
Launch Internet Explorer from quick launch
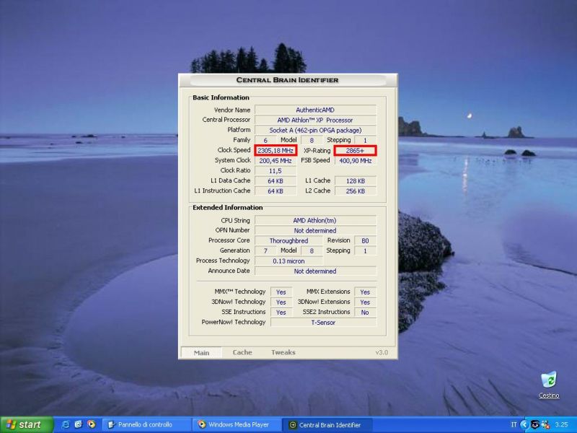(x=66, y=424)
